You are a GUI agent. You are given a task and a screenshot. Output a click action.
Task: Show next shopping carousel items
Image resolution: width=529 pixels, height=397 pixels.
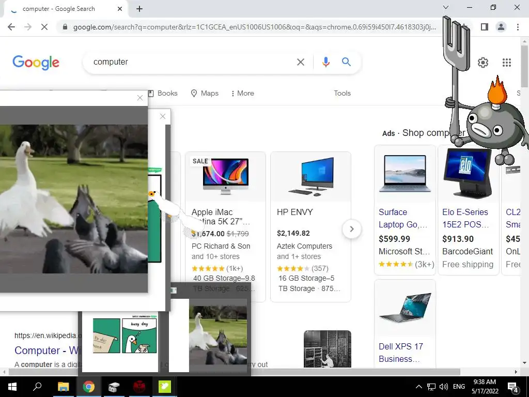point(351,229)
